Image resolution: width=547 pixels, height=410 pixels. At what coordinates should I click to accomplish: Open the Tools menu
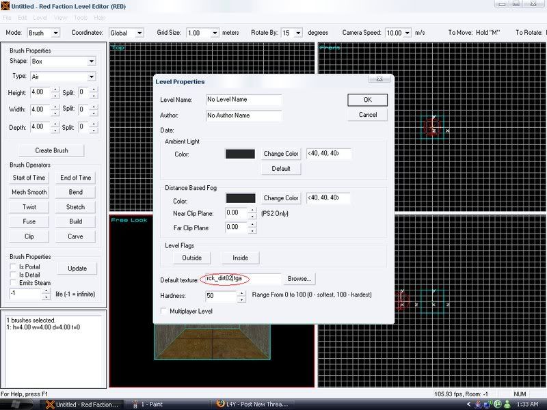coord(81,18)
